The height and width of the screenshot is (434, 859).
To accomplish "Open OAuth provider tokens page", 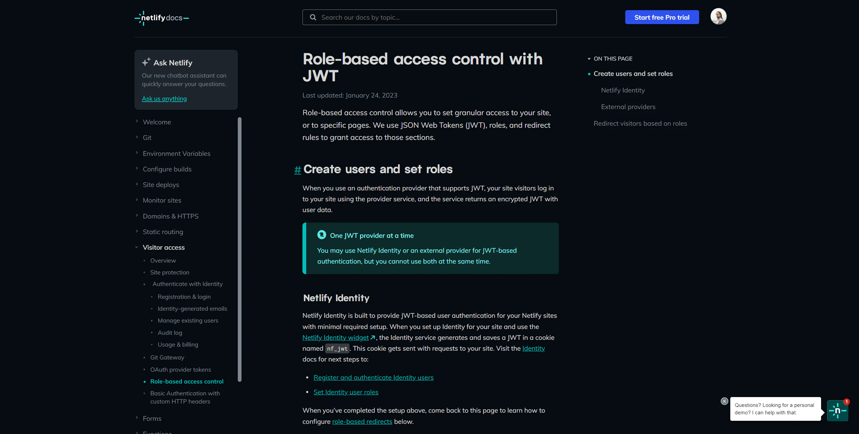I will tap(181, 370).
